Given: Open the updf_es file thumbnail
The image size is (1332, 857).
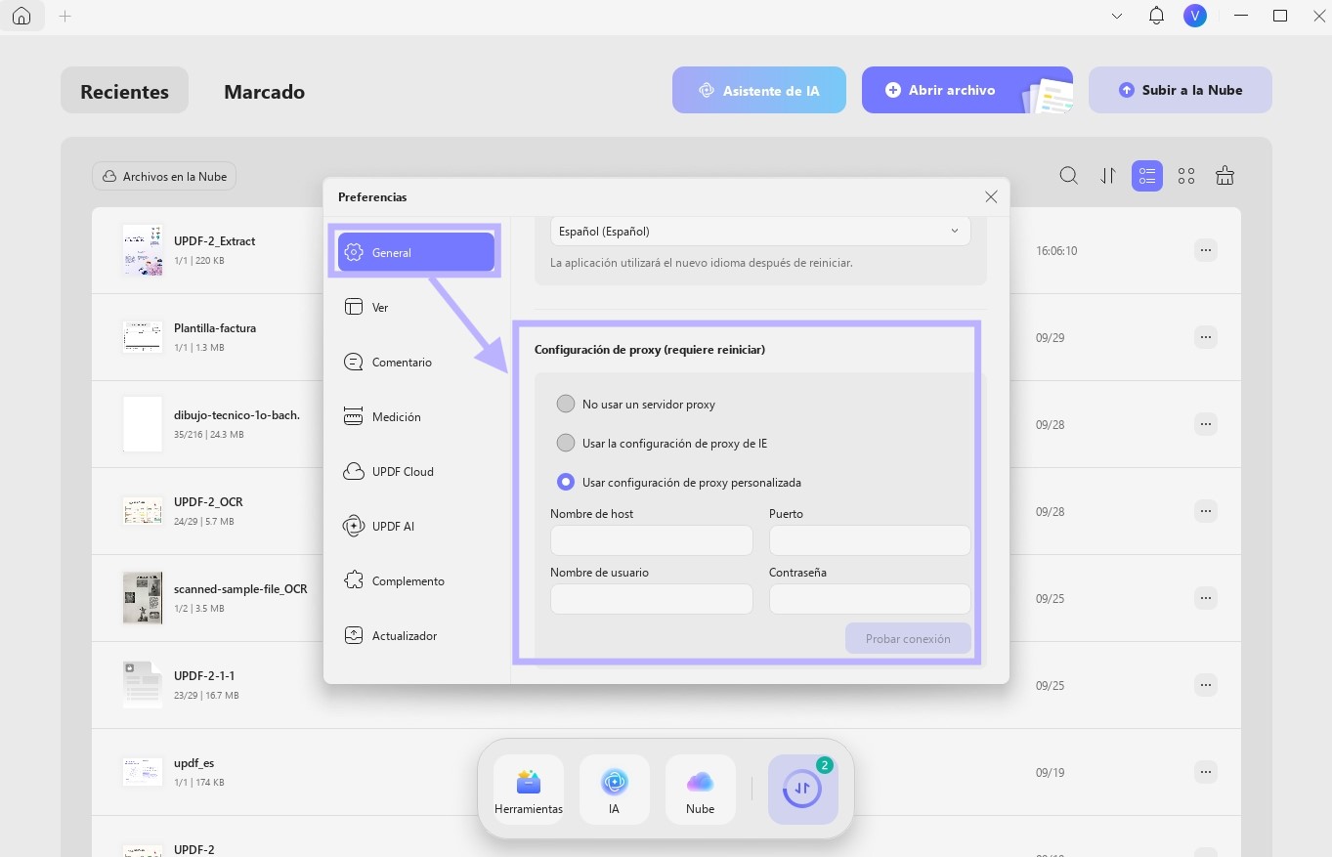Looking at the screenshot, I should [x=143, y=772].
